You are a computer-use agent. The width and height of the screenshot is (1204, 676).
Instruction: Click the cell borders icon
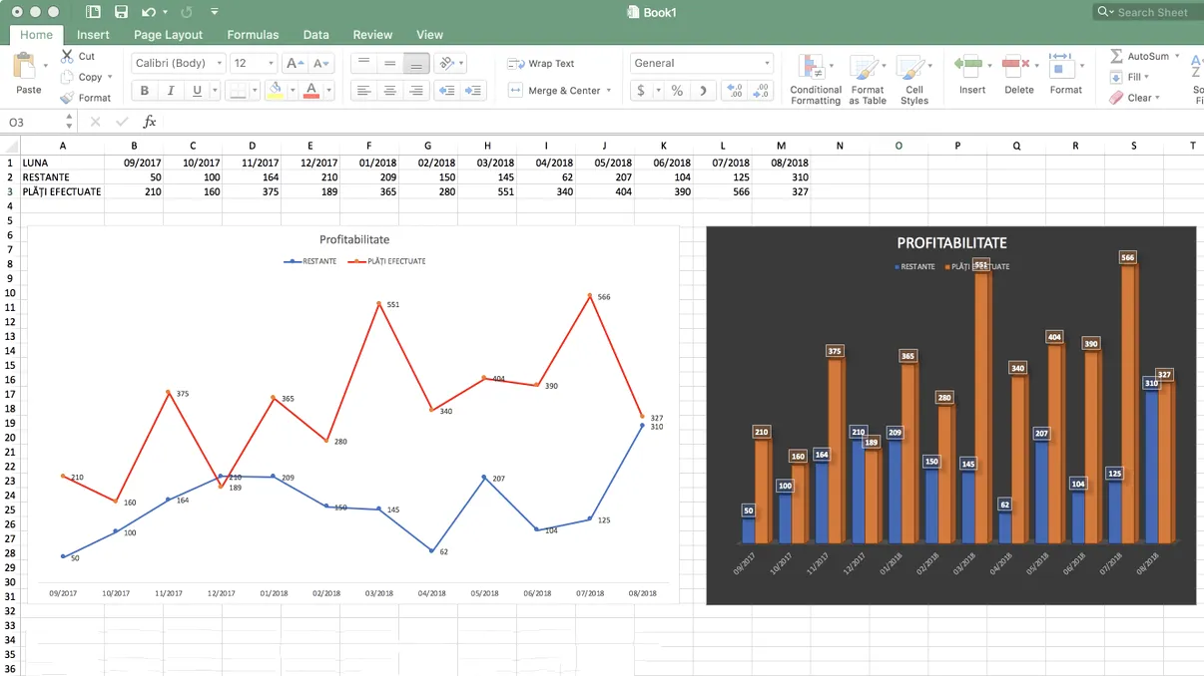(237, 91)
